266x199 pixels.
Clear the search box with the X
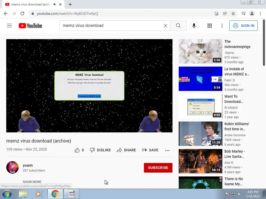pos(165,26)
